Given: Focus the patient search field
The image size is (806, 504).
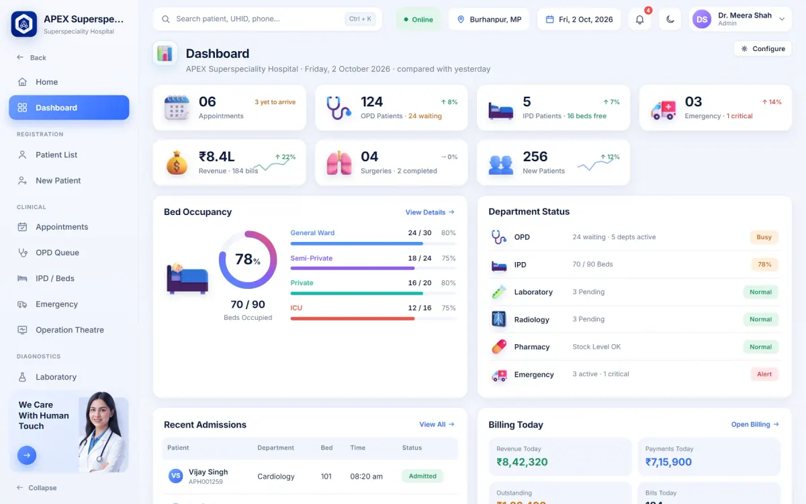Looking at the screenshot, I should 267,19.
